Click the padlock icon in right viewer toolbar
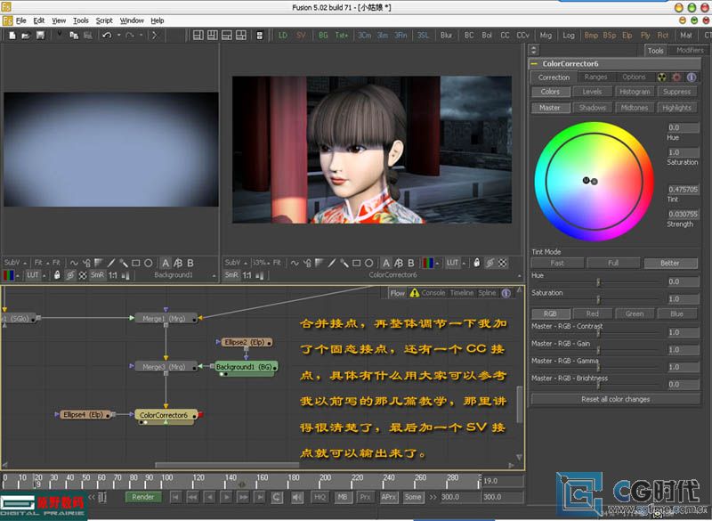The image size is (712, 521). tap(477, 263)
